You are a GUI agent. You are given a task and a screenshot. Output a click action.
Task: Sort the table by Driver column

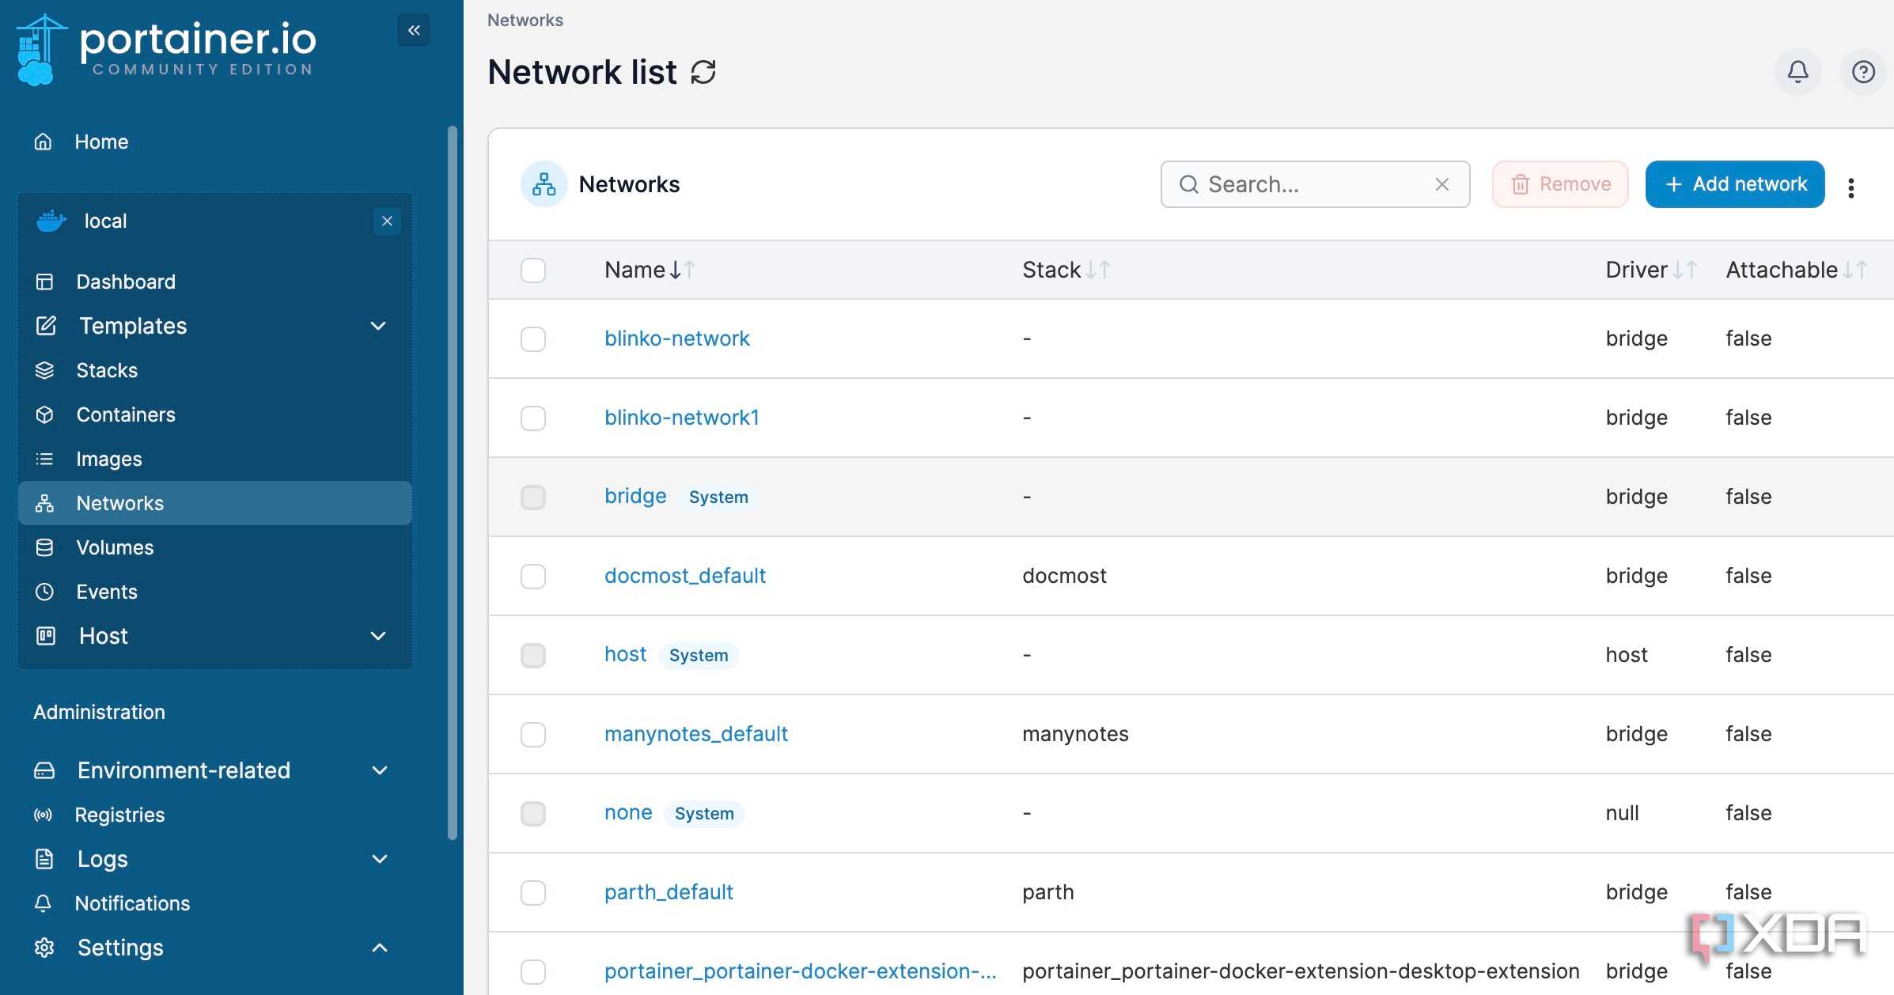tap(1650, 270)
